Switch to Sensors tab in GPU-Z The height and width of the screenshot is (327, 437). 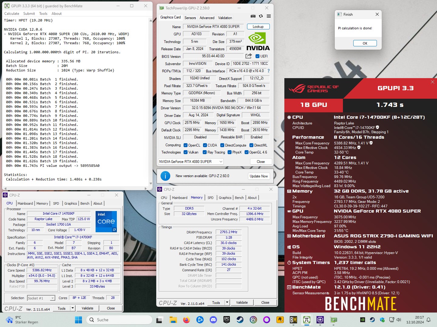(190, 18)
